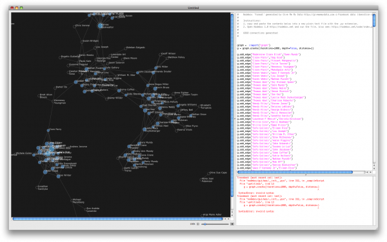Click the green zoom window button
Viewport: 387px width, 242px height.
tap(21, 8)
